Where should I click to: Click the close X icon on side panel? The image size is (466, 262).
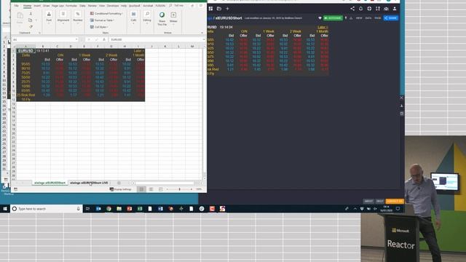point(401,98)
